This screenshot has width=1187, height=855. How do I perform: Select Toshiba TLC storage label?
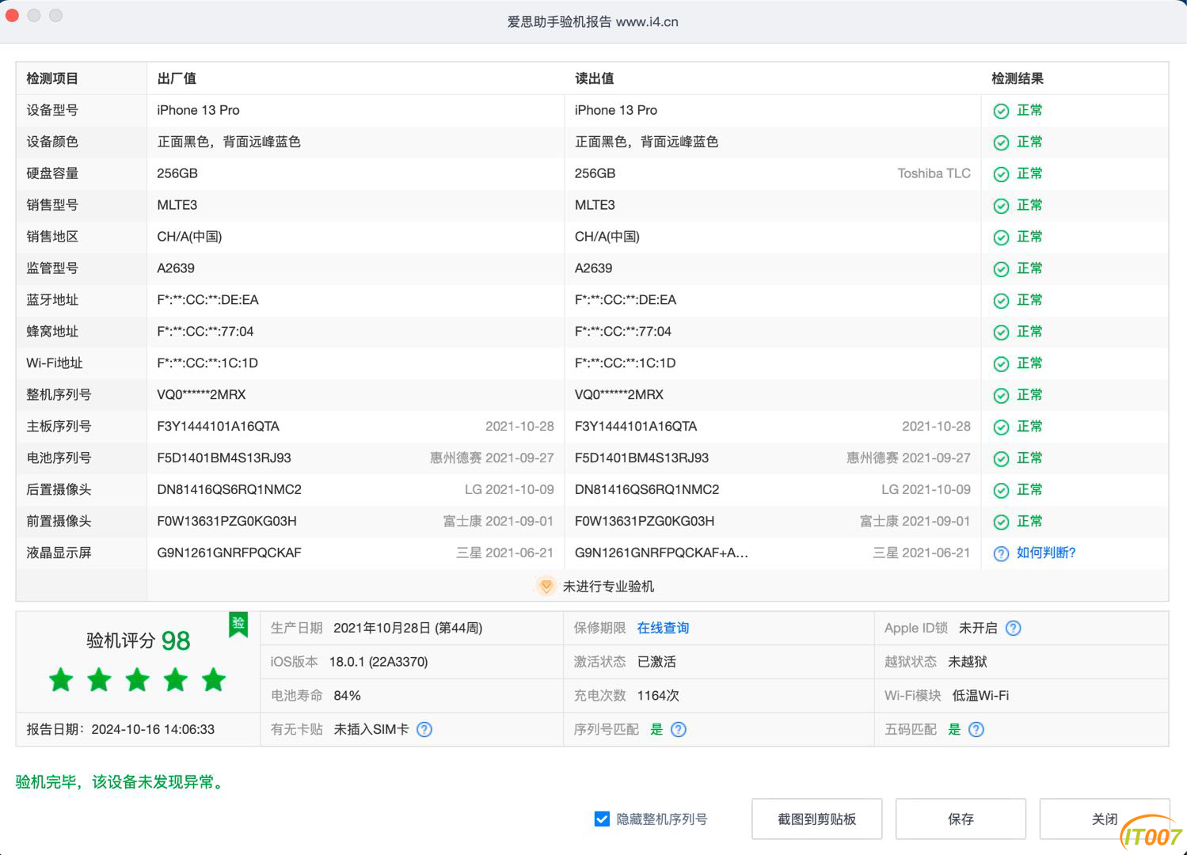(x=934, y=173)
